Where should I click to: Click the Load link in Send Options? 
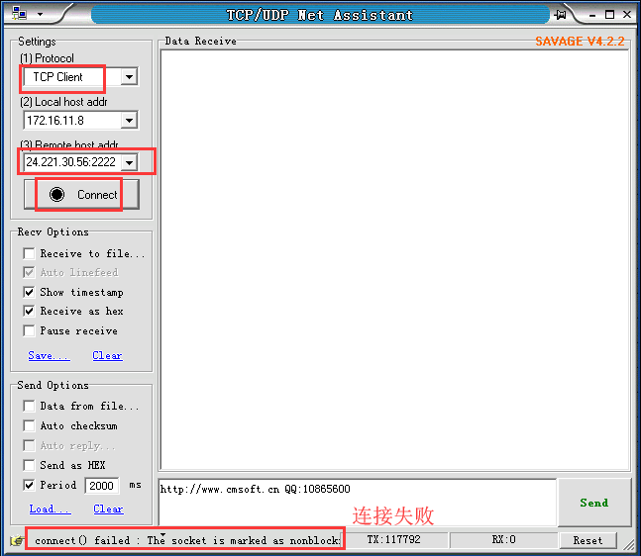[x=50, y=510]
